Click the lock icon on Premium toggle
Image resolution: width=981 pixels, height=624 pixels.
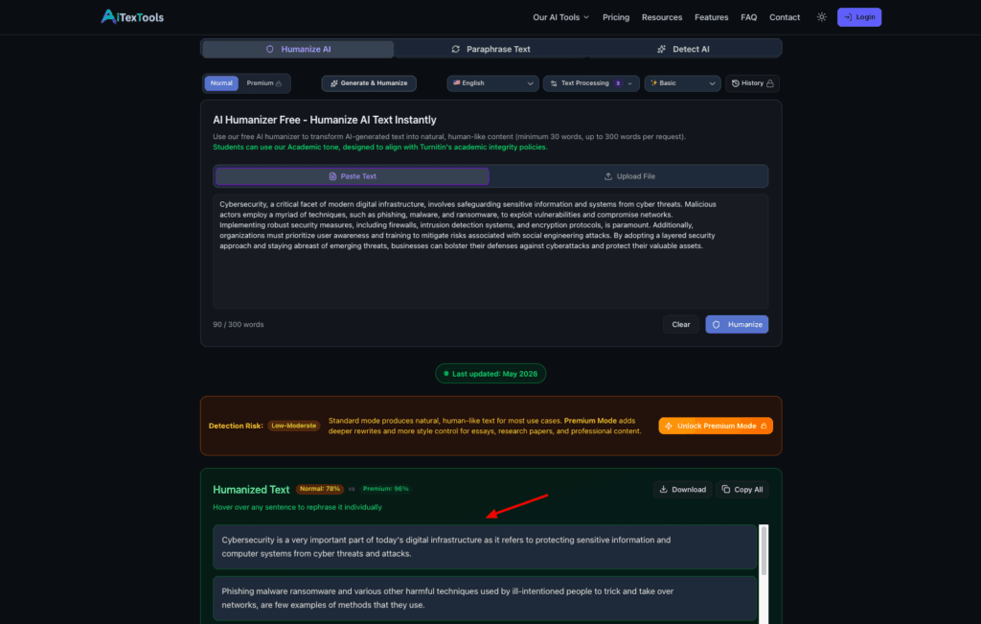[279, 83]
